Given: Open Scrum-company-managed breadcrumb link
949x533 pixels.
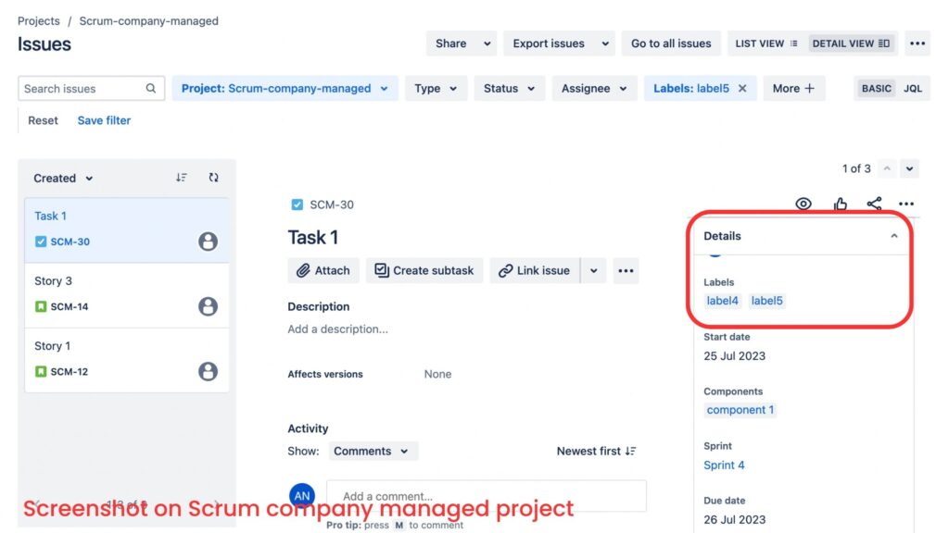Looking at the screenshot, I should (149, 20).
